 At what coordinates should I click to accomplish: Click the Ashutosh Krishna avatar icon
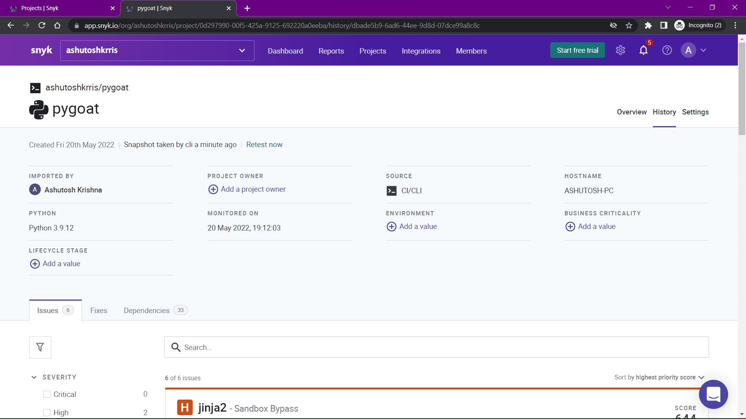tap(35, 190)
